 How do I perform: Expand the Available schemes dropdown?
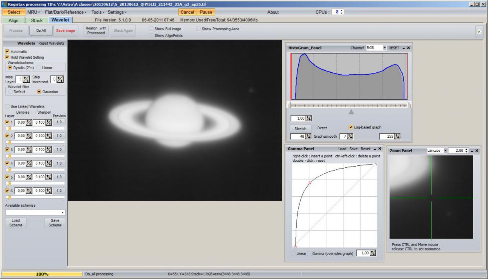coord(35,212)
